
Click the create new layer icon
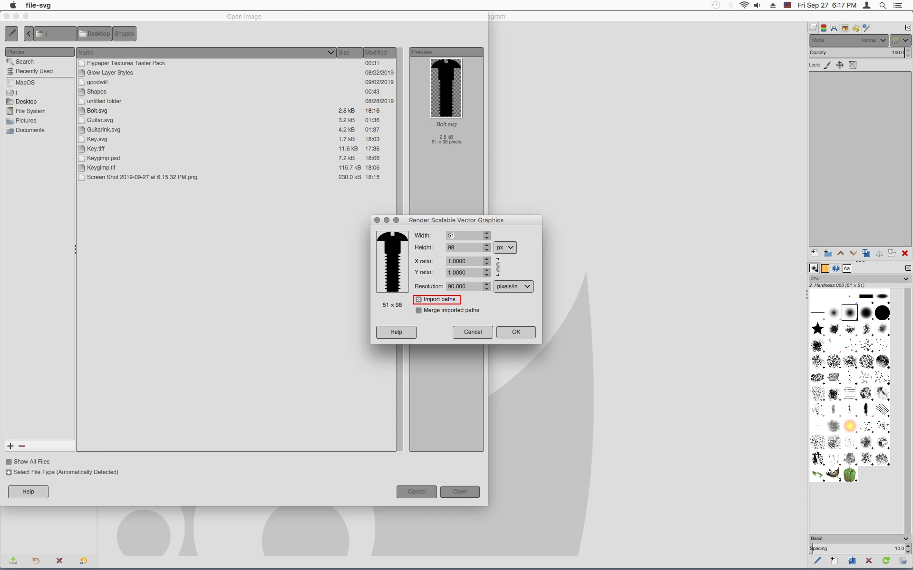(815, 253)
